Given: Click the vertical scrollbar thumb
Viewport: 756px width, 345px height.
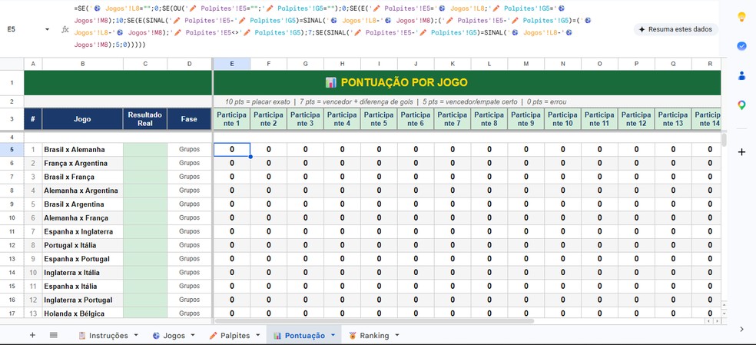Looking at the screenshot, I should [724, 140].
